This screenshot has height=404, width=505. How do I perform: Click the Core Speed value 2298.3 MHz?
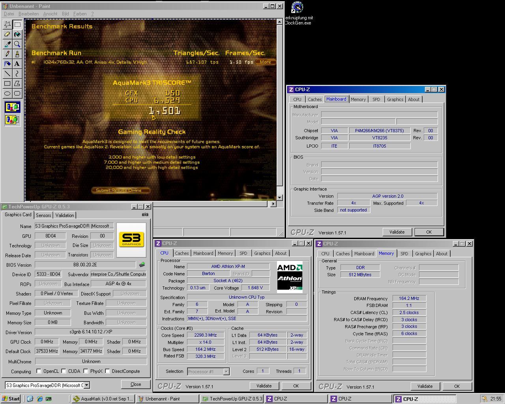[206, 335]
